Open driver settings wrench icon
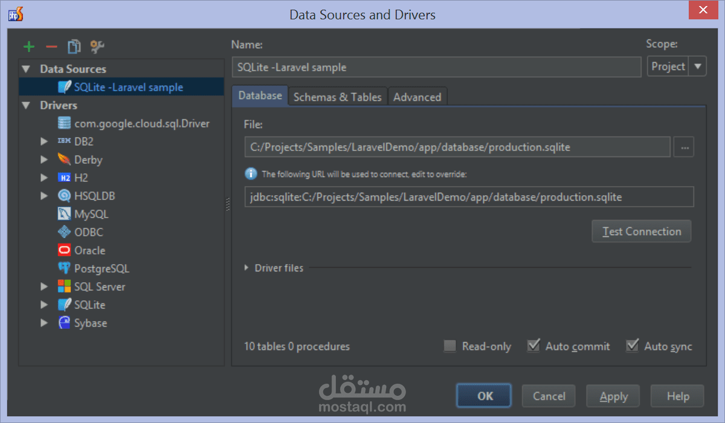The image size is (725, 423). tap(97, 46)
